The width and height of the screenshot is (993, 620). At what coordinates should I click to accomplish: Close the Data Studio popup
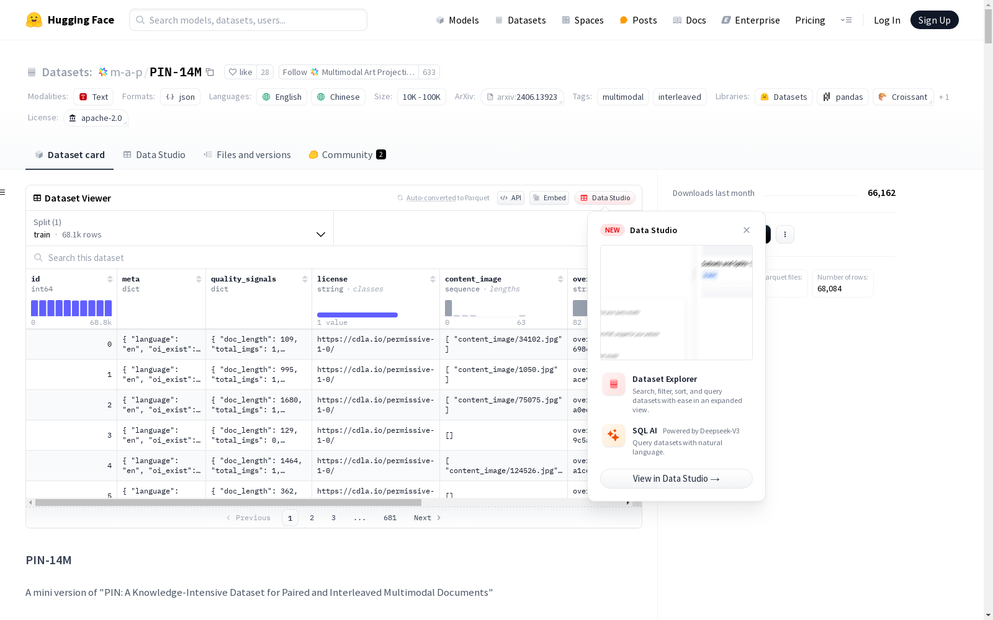[x=747, y=230]
